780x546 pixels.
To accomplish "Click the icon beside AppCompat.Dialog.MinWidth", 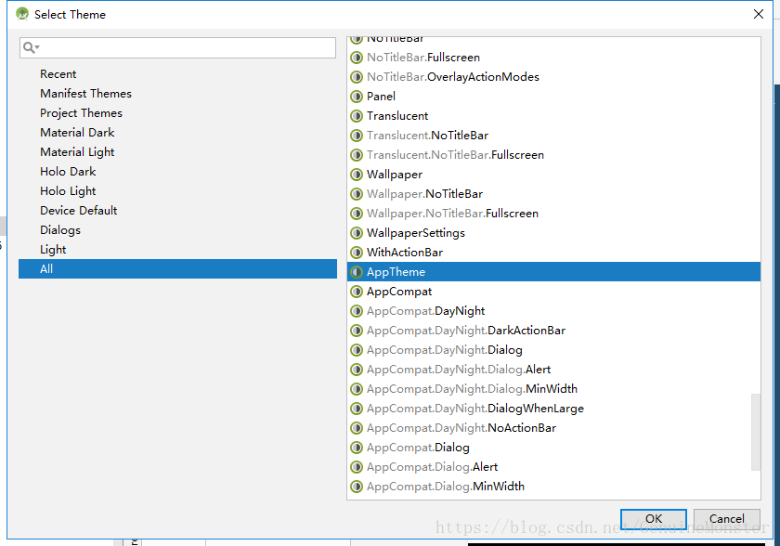I will (357, 487).
